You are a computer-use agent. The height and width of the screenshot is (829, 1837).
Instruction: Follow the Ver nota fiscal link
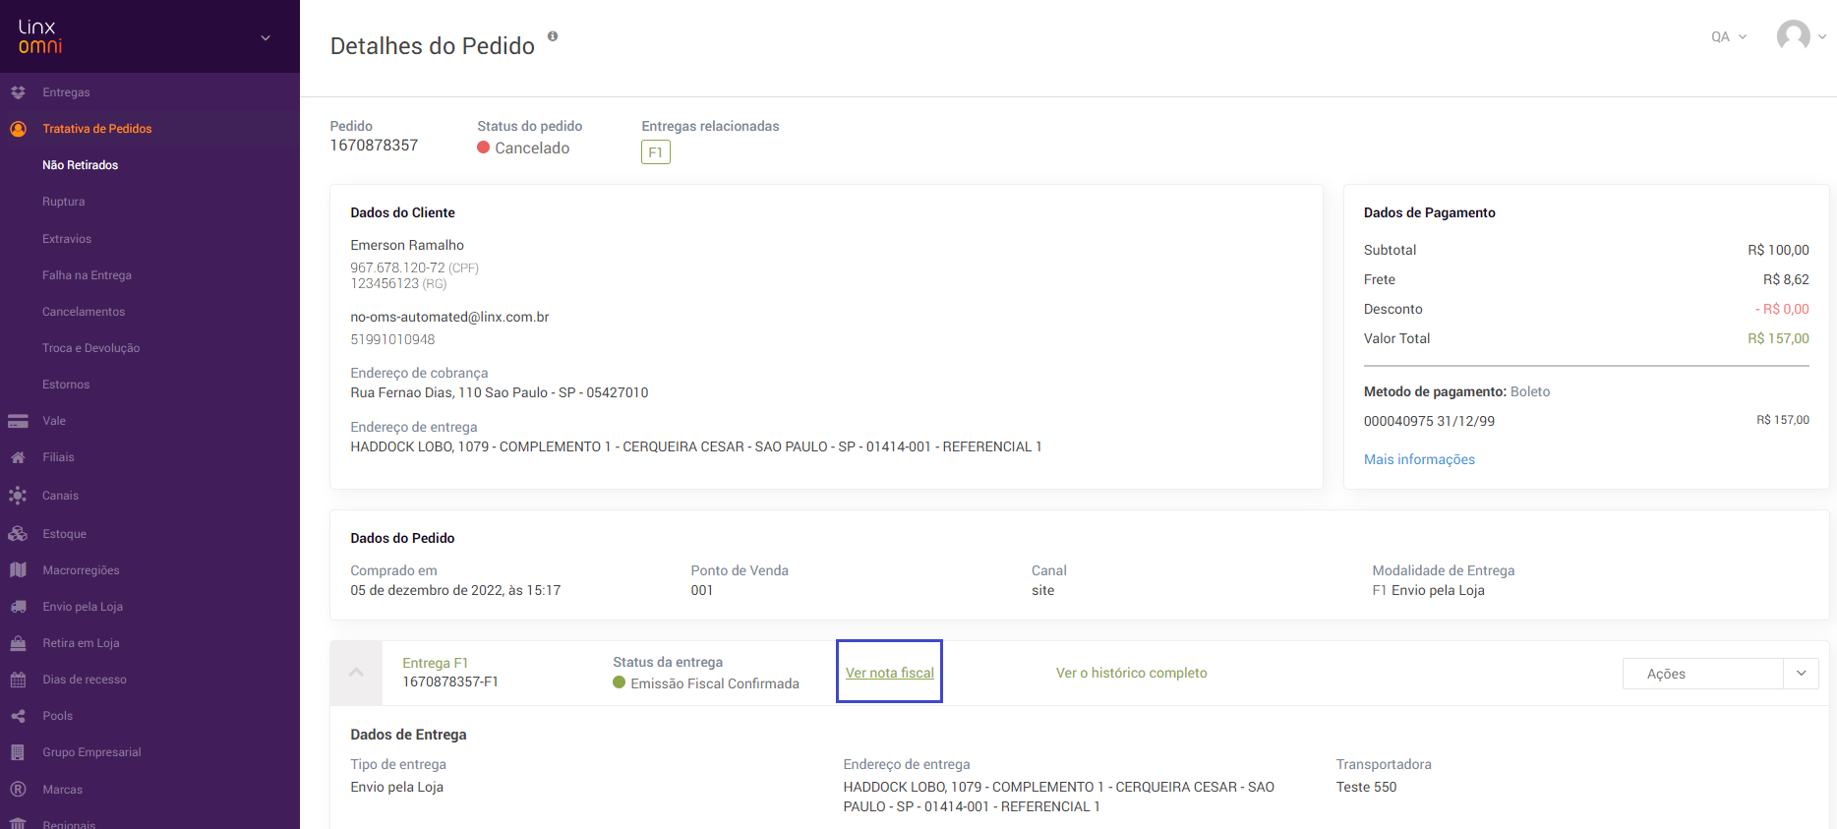(x=890, y=673)
